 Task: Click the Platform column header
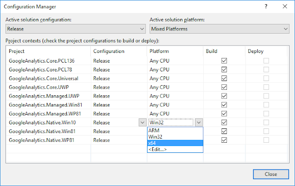pos(174,52)
